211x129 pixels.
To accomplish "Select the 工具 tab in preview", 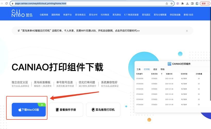I will 139,69.
